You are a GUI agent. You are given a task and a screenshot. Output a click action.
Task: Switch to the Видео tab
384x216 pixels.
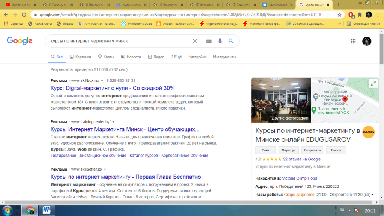click(156, 57)
